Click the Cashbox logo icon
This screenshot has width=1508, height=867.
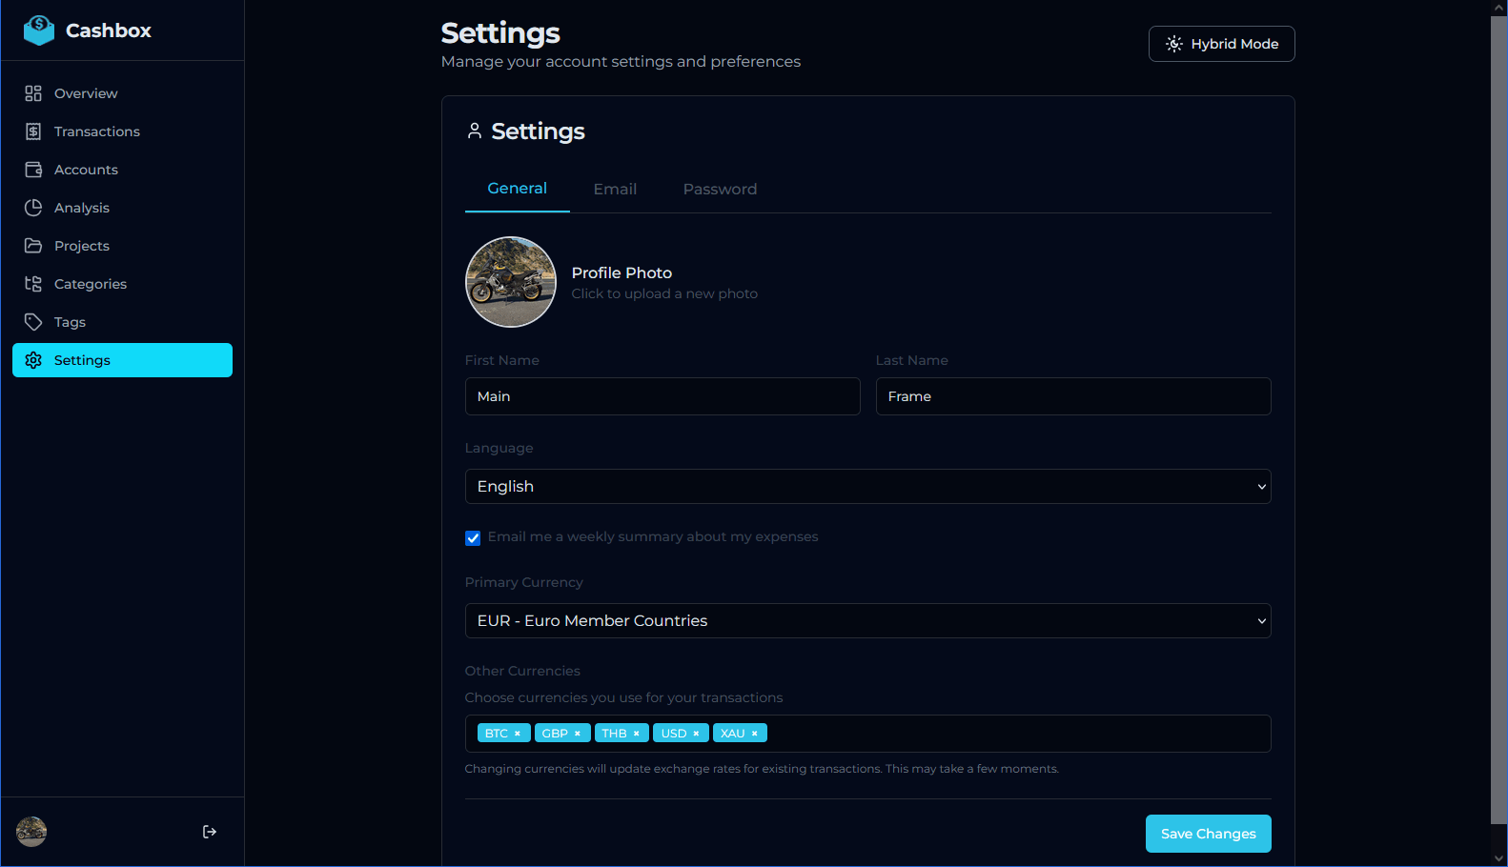click(x=39, y=30)
